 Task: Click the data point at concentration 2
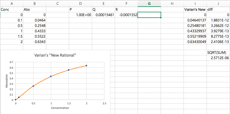tap(86, 66)
